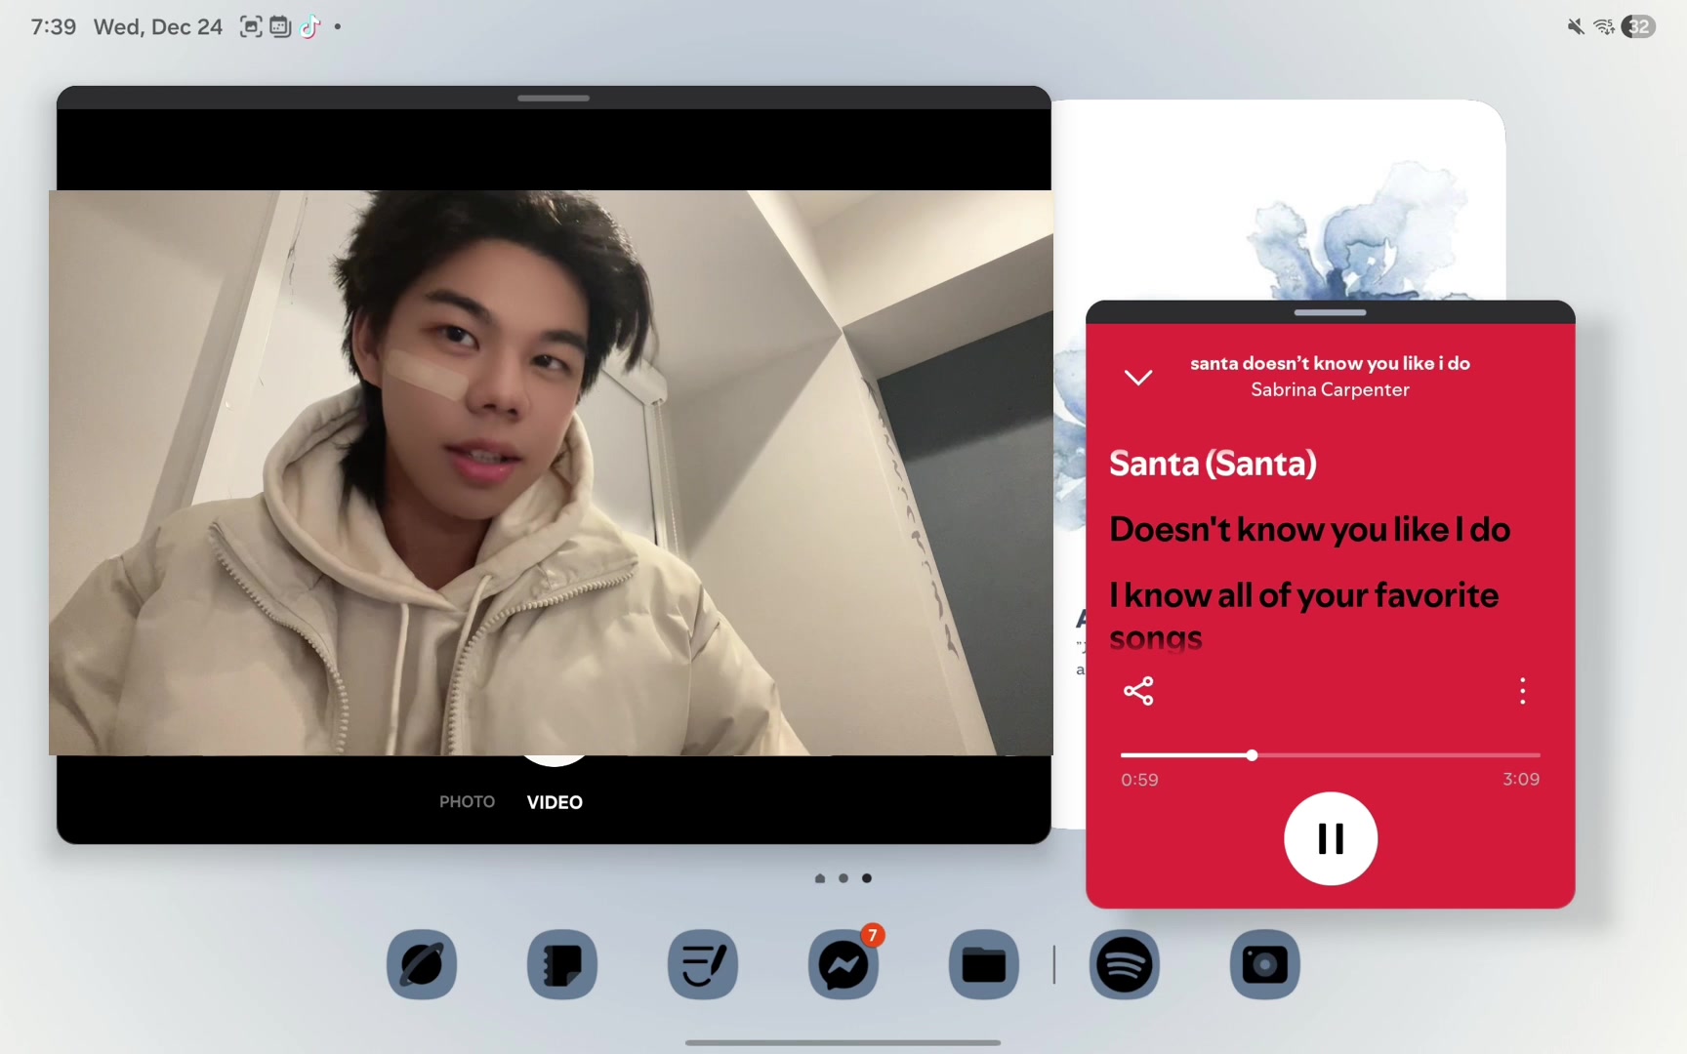Pause the playing song

coord(1331,838)
